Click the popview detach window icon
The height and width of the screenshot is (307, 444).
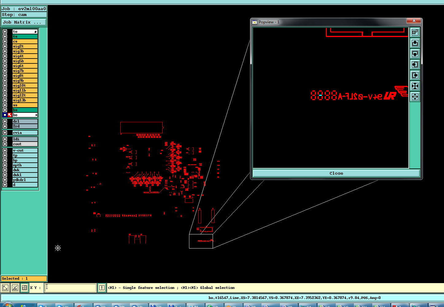pos(415,32)
